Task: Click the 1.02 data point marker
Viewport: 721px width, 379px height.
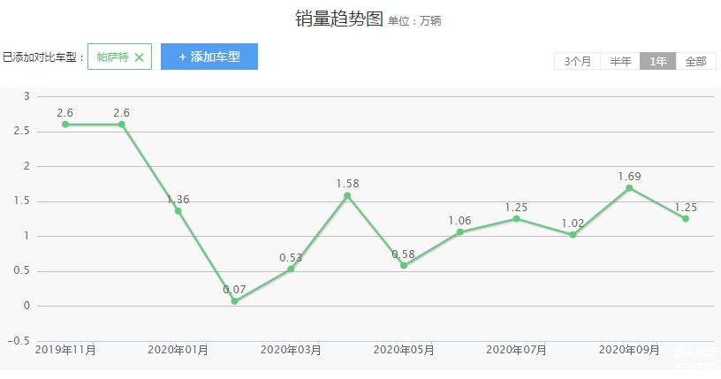Action: tap(573, 235)
